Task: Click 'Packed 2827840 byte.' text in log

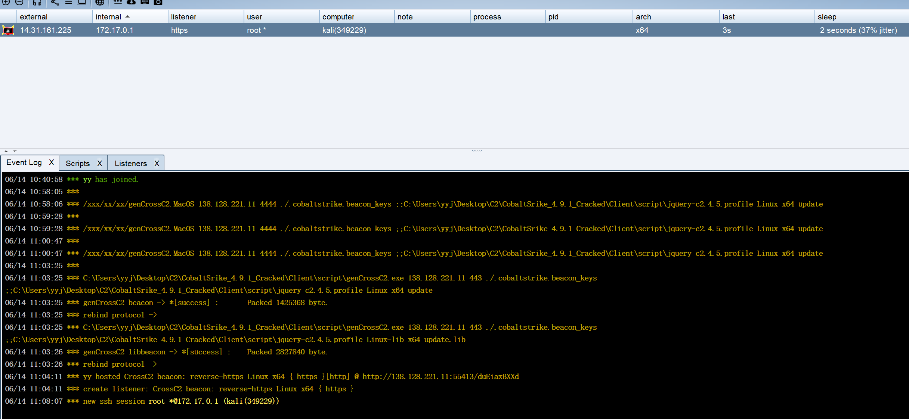Action: 287,352
